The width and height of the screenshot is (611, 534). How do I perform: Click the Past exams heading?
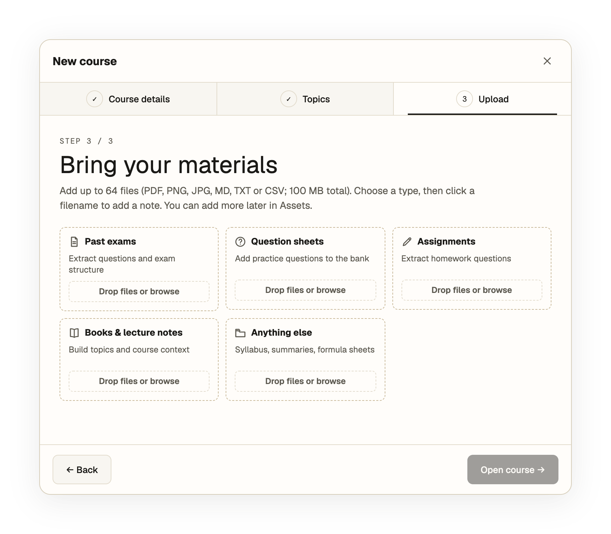click(x=110, y=242)
